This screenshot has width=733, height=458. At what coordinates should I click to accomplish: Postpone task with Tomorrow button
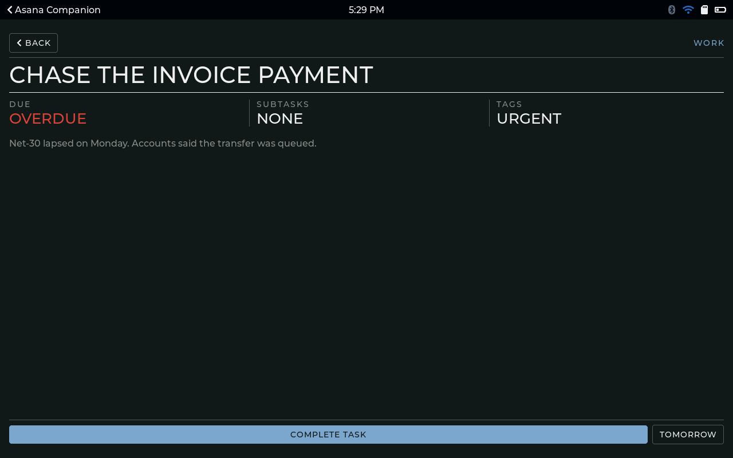688,435
